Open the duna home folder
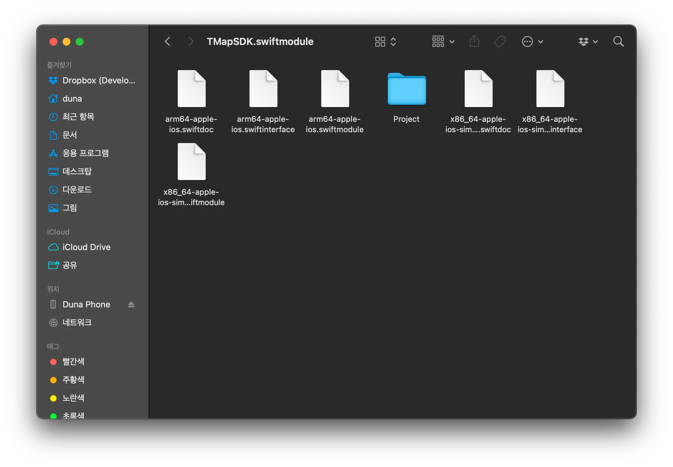 pos(72,98)
